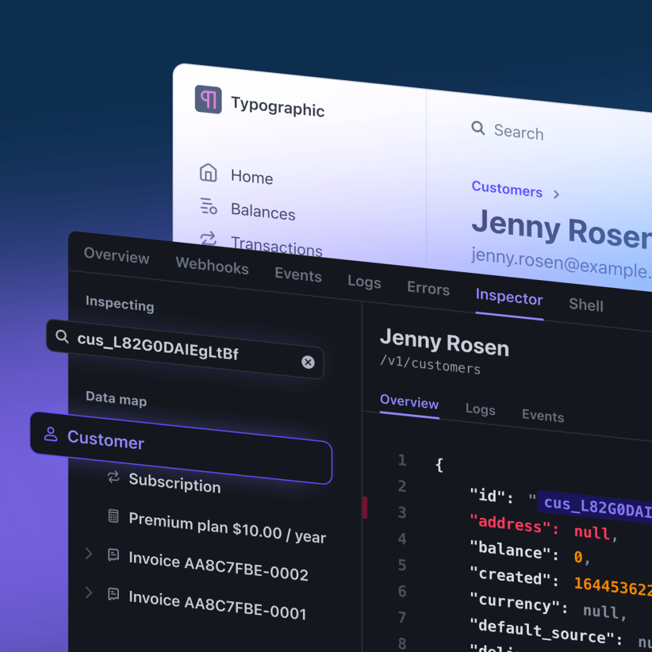
Task: Click the Customer person icon
Action: coord(51,433)
